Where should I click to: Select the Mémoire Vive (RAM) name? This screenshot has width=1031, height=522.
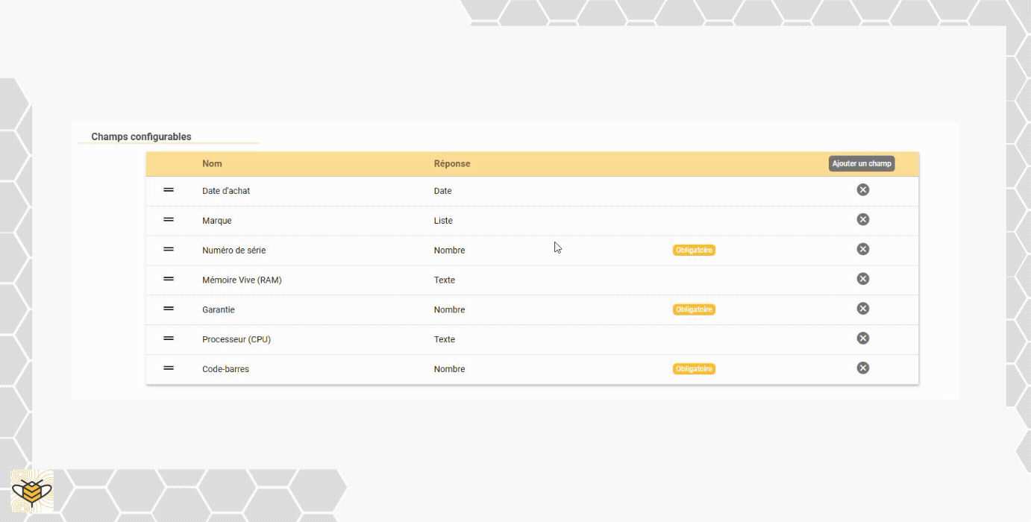242,280
